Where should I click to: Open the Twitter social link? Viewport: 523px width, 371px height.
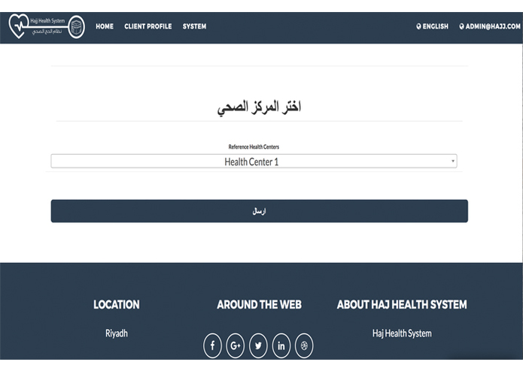(x=258, y=345)
